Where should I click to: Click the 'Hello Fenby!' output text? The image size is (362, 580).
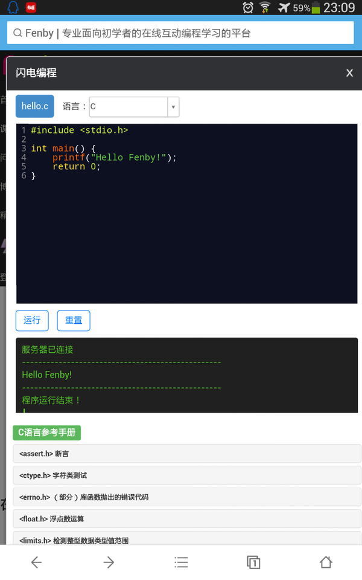[47, 375]
